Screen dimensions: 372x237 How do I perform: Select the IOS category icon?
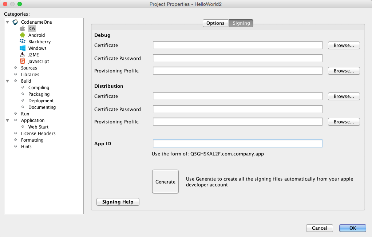[x=23, y=28]
